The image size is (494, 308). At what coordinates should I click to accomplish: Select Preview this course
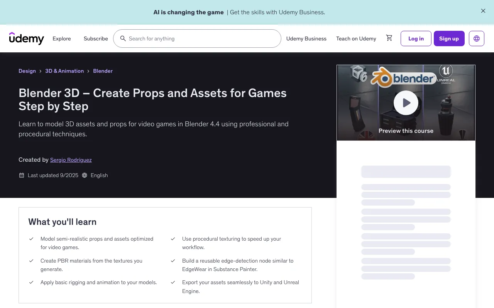click(406, 131)
